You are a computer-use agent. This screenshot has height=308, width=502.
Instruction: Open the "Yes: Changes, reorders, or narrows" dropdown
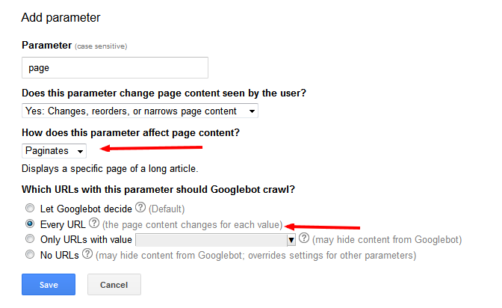(140, 111)
